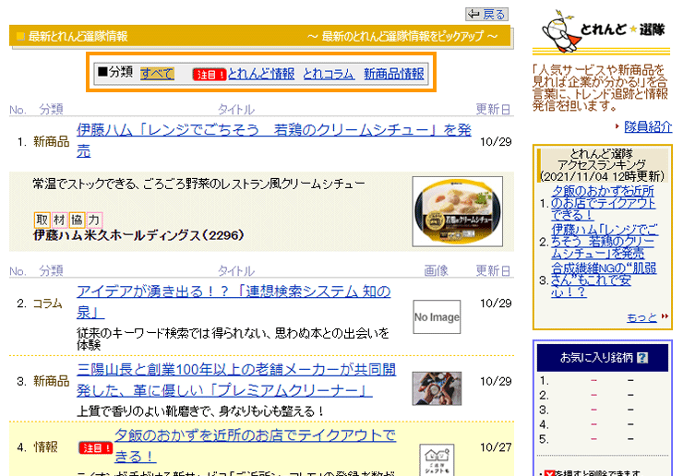Open the 三陽山長 プレミアムクリーナー article

(x=236, y=380)
